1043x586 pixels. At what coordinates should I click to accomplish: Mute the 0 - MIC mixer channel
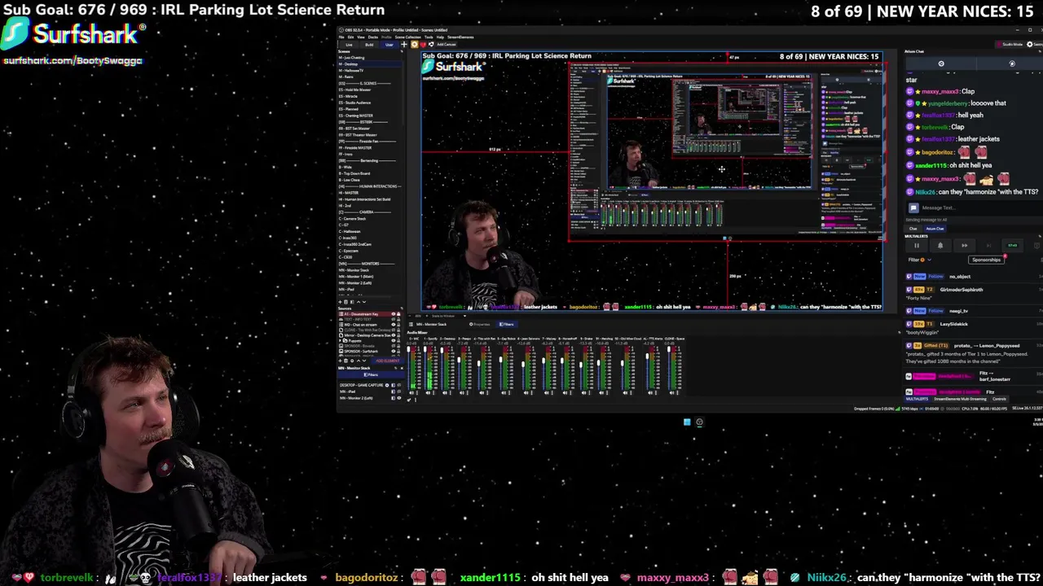click(411, 393)
